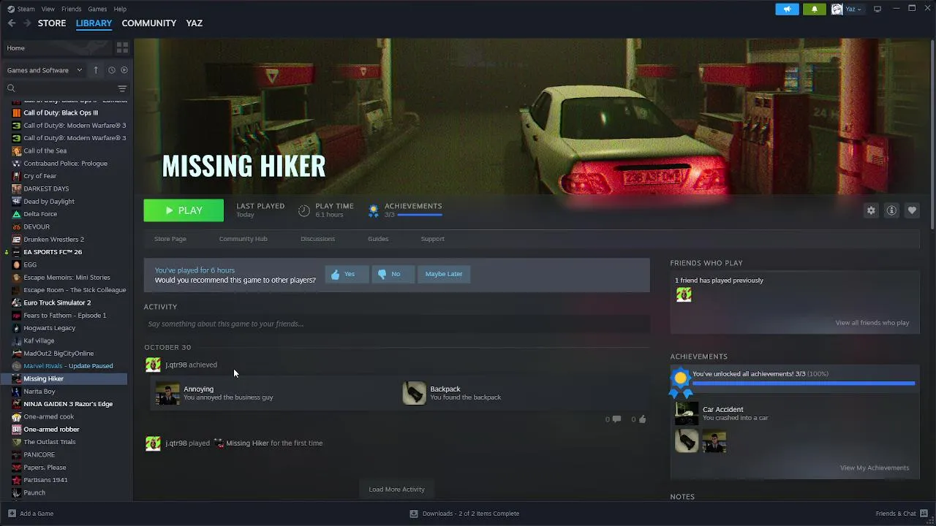Screen dimensions: 936x526
Task: Sort library with the up arrow
Action: (96, 70)
